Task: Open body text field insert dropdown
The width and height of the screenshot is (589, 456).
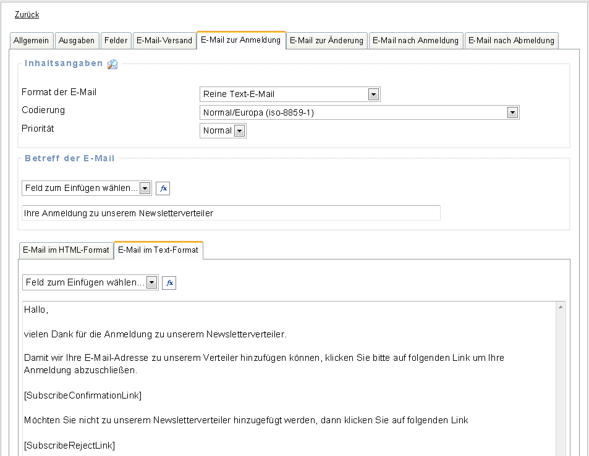Action: (90, 282)
